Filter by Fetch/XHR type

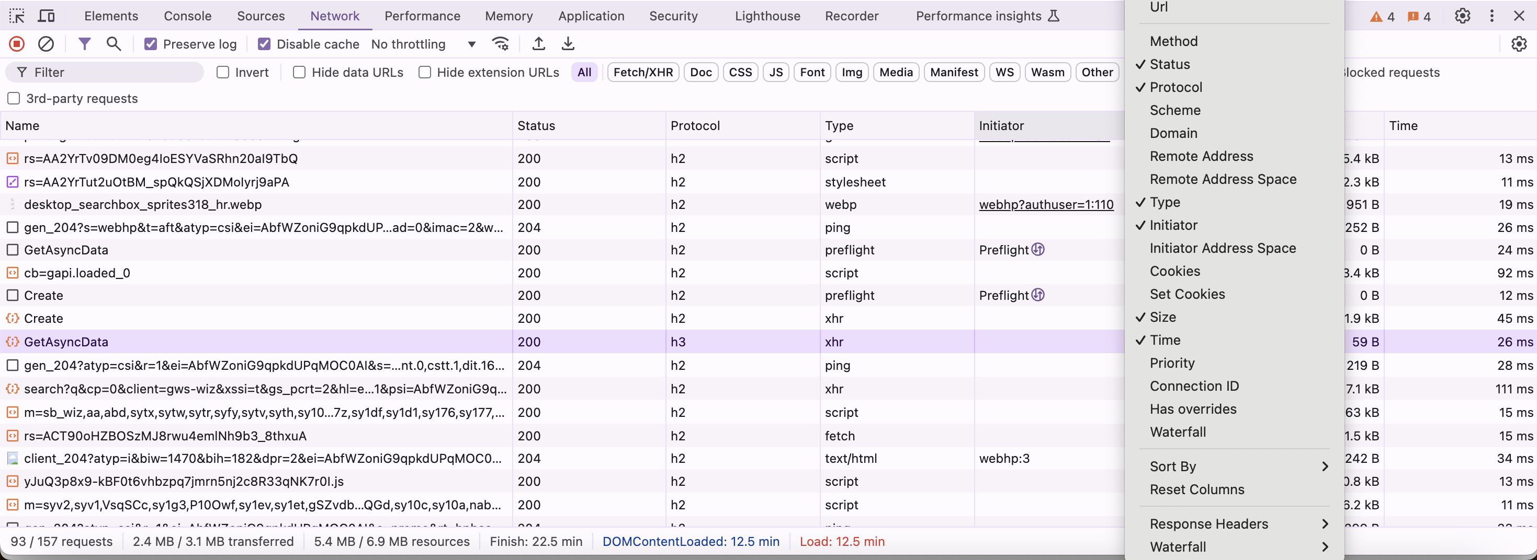tap(642, 73)
